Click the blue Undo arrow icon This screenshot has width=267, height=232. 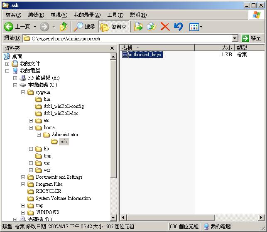point(178,27)
